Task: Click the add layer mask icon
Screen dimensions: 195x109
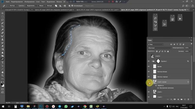Action: pyautogui.click(x=175, y=99)
